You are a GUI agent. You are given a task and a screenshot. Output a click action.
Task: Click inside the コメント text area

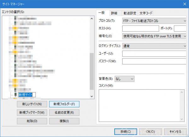139,105
